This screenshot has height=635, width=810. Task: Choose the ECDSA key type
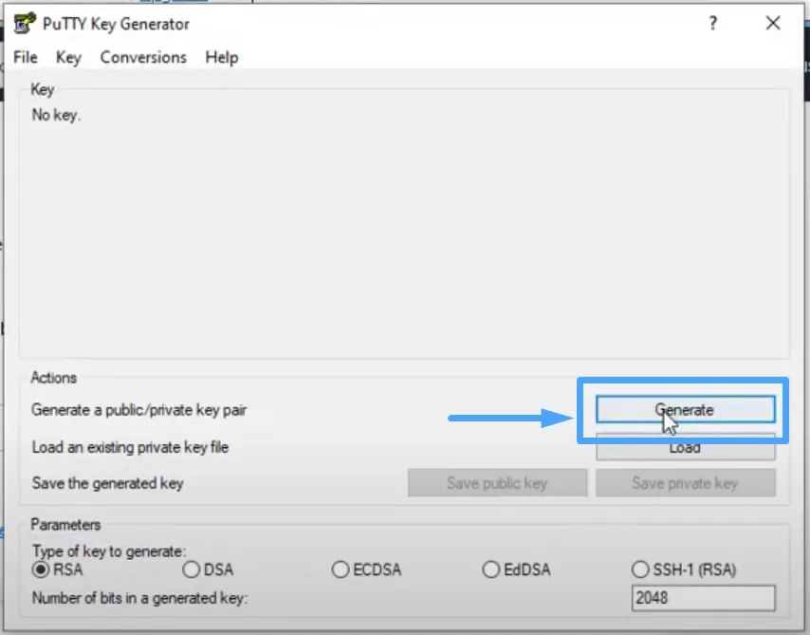366,570
